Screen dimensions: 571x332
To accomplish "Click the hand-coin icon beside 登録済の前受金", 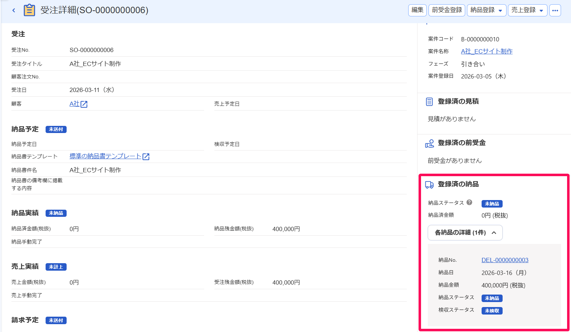I will [429, 143].
